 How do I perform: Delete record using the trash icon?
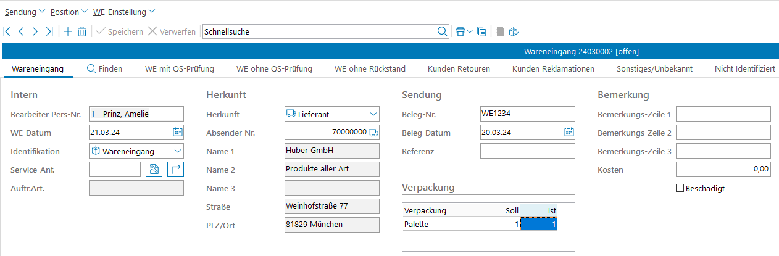point(82,31)
